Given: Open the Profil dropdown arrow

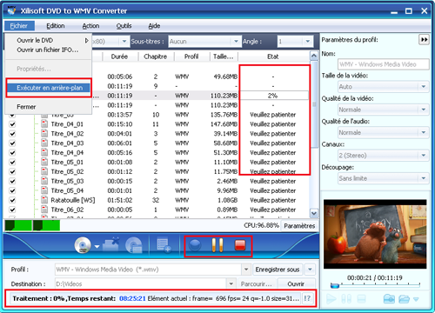Looking at the screenshot, I should click(x=246, y=270).
